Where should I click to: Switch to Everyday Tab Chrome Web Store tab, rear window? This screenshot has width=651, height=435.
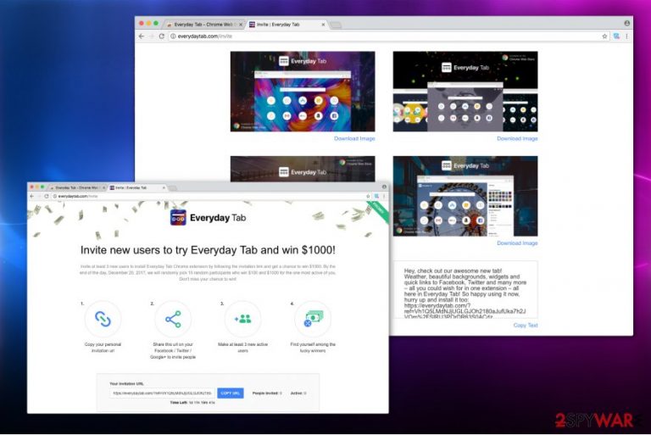(204, 25)
